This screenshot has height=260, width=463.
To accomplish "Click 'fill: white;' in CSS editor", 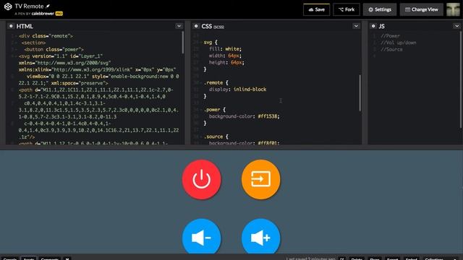I will tap(225, 49).
